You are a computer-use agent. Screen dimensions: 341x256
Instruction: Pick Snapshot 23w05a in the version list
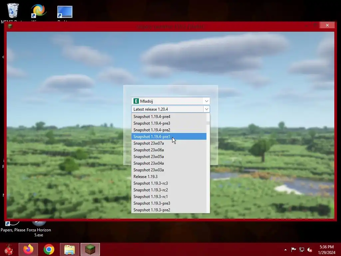coord(169,157)
